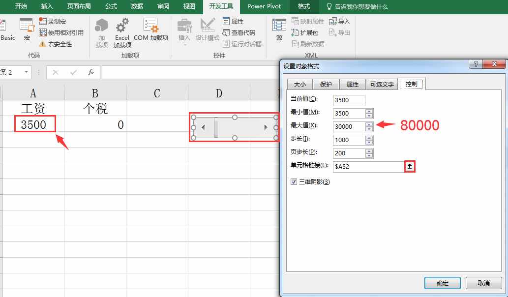Open the Macros (宏) button
The height and width of the screenshot is (297, 508).
click(x=27, y=30)
